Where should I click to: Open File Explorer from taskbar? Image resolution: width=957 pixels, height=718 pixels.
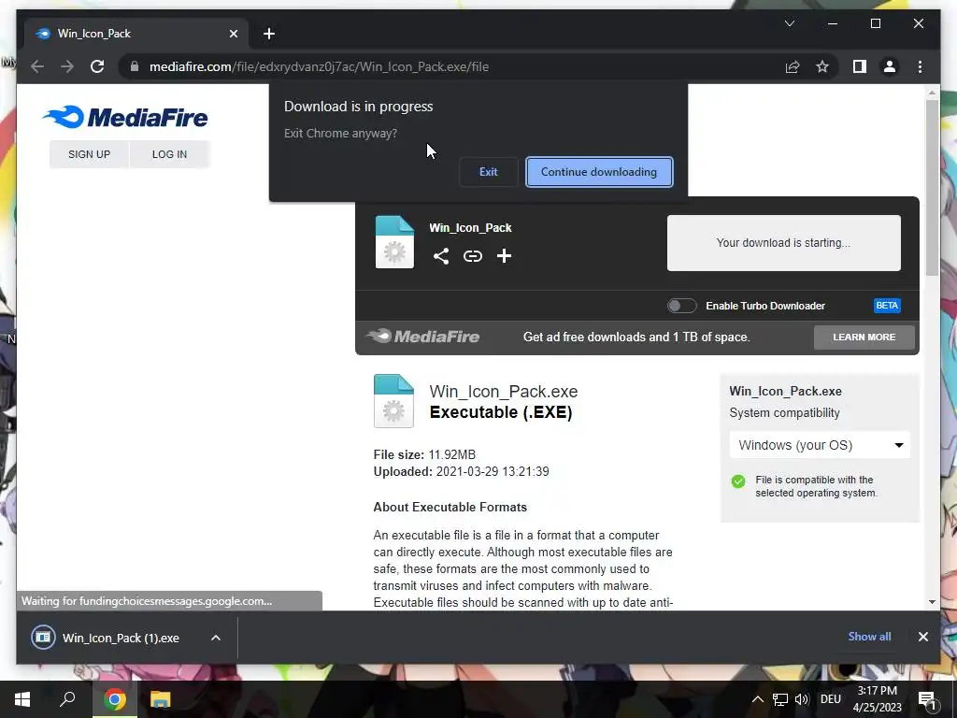point(161,699)
